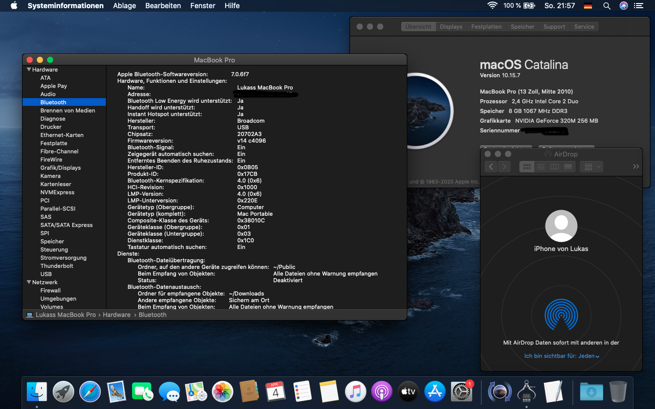Click System Information chip icon in Dock

527,392
